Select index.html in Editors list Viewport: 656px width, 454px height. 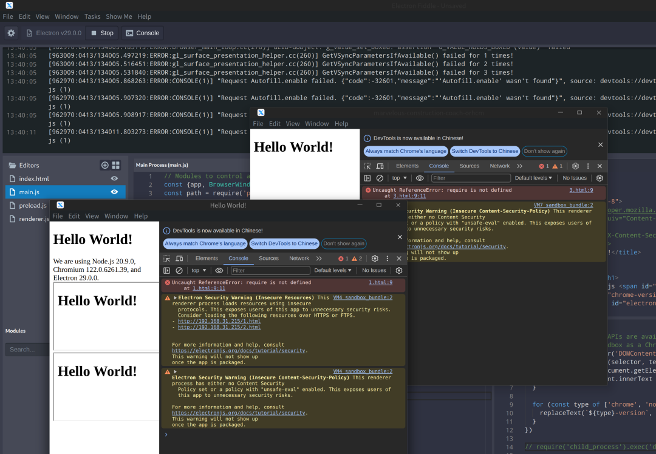click(34, 178)
